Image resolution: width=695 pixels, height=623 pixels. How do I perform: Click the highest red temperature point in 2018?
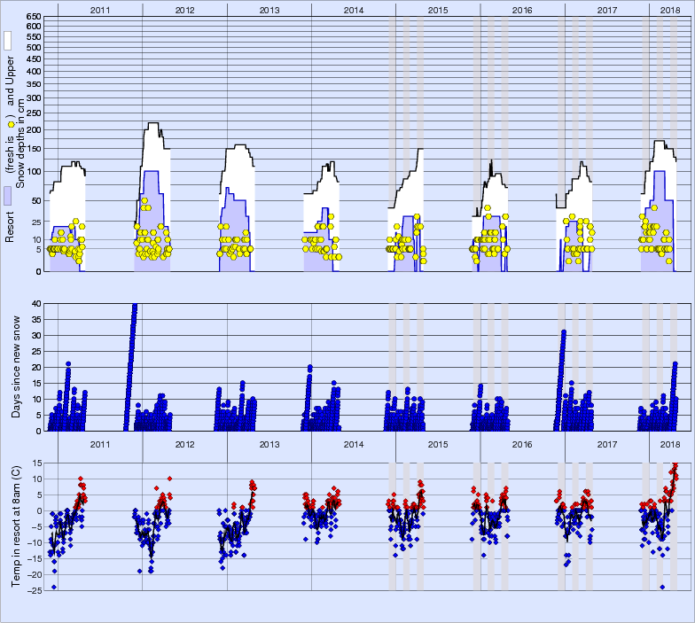point(675,463)
